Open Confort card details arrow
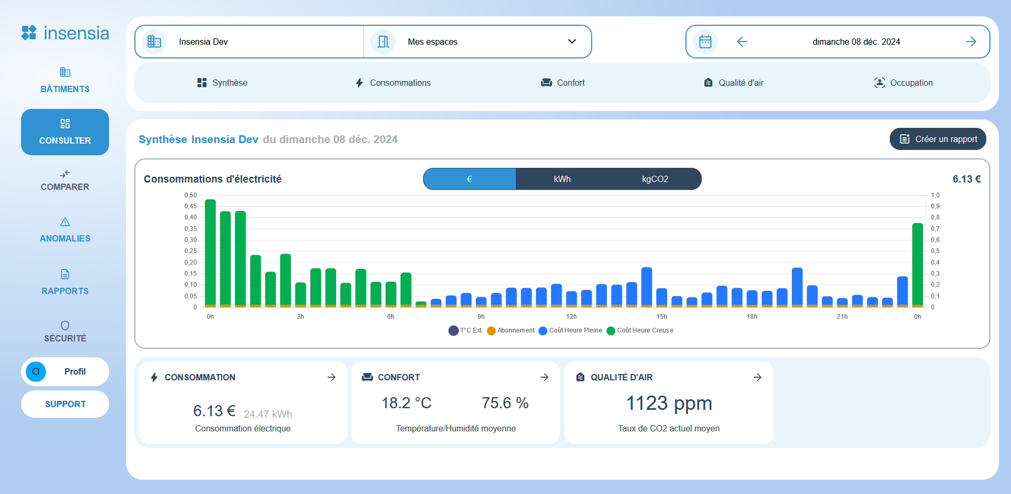The height and width of the screenshot is (494, 1011). click(x=544, y=377)
